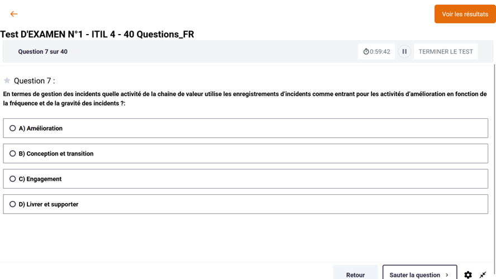Click the chevron on Sauter la question

(447, 275)
